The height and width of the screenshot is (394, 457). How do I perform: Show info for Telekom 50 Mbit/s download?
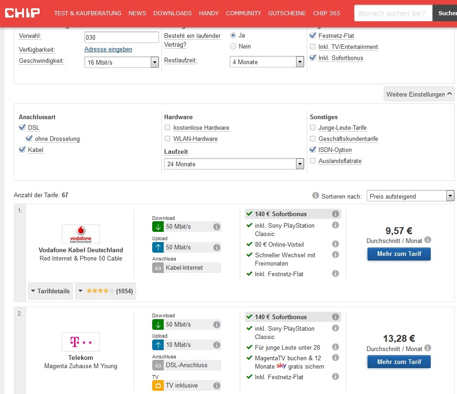tap(217, 325)
